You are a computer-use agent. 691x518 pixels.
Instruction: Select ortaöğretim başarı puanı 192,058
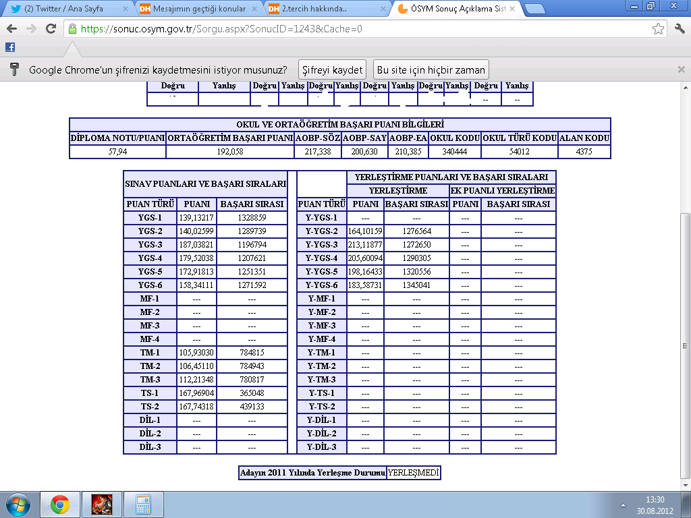(x=230, y=152)
